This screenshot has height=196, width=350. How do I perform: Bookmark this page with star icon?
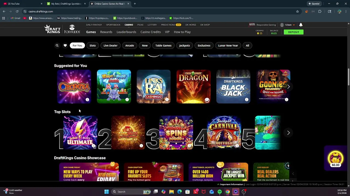tap(297, 11)
